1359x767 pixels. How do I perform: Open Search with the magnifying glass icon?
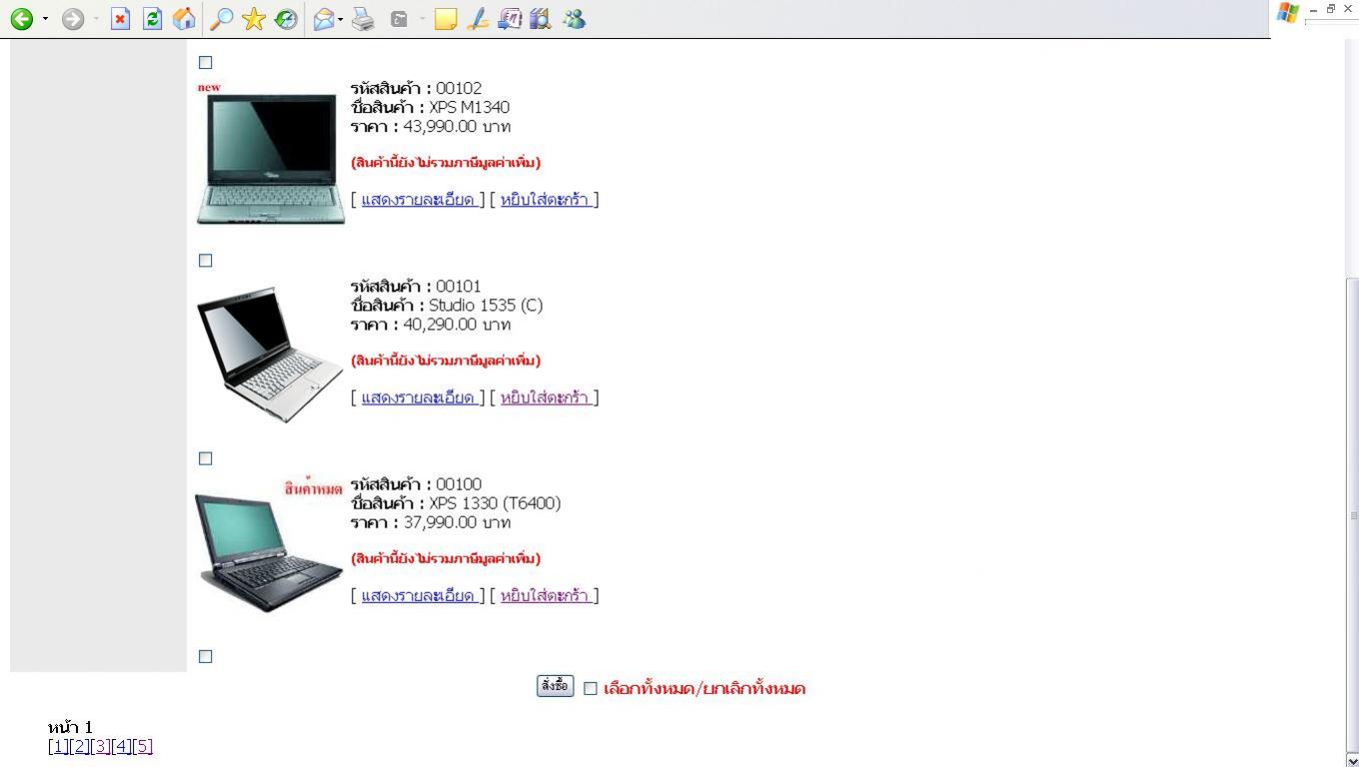point(221,19)
